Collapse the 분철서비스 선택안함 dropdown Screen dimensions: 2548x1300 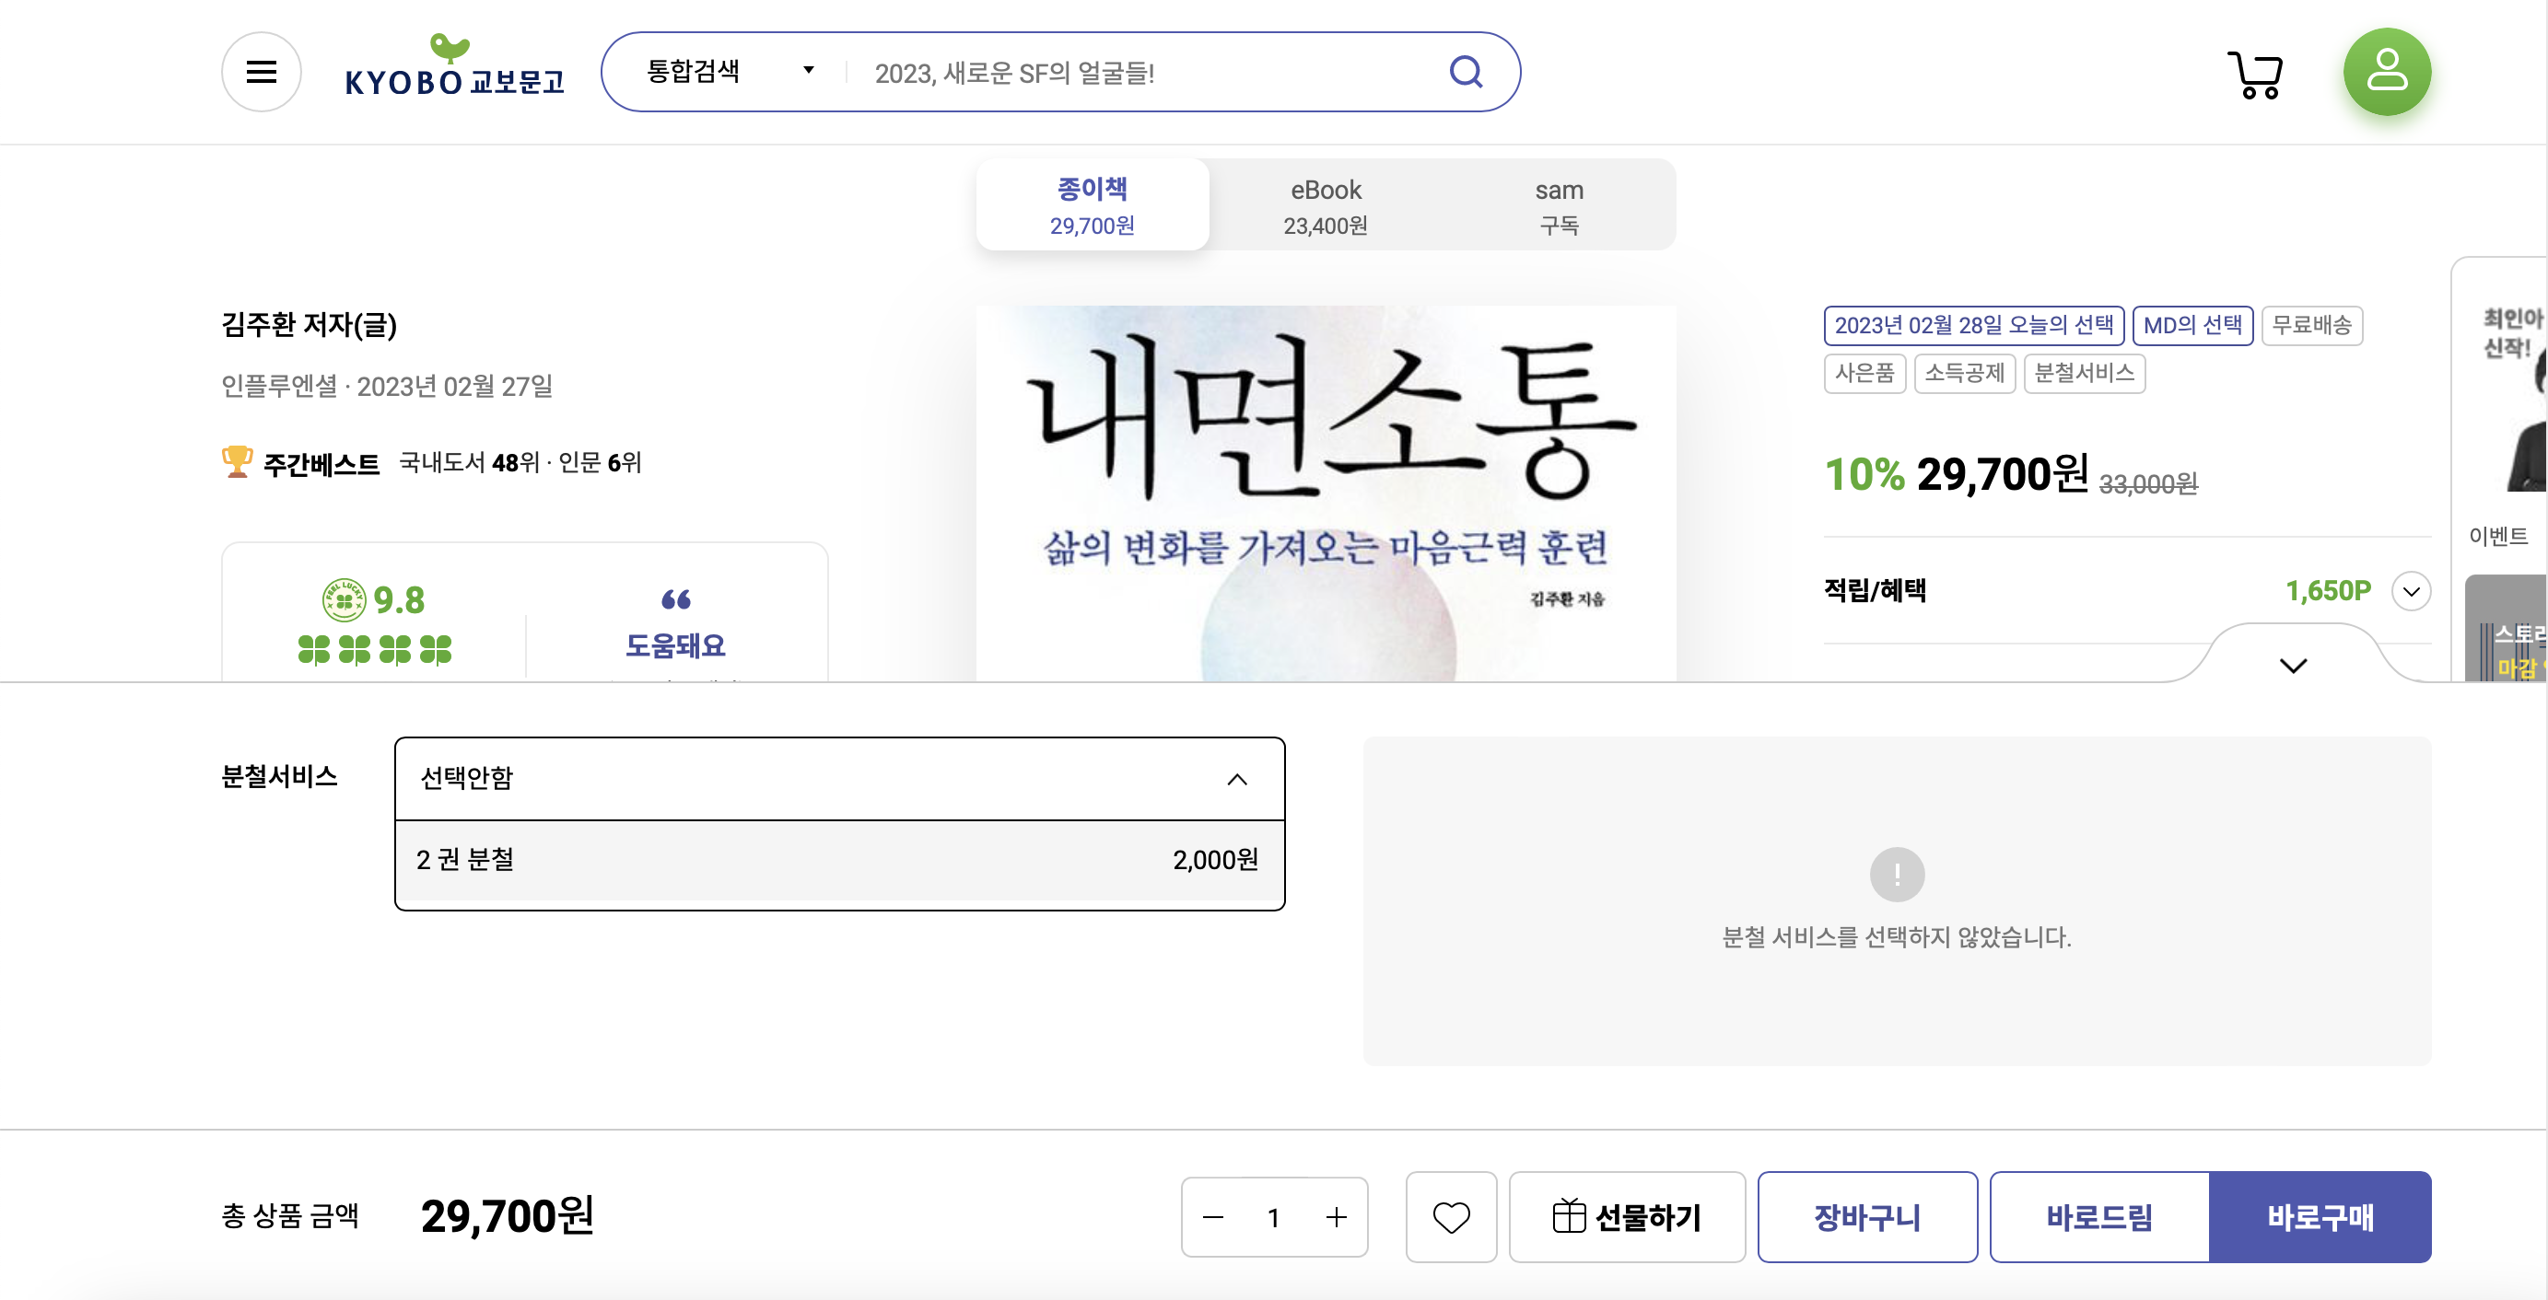[1236, 779]
